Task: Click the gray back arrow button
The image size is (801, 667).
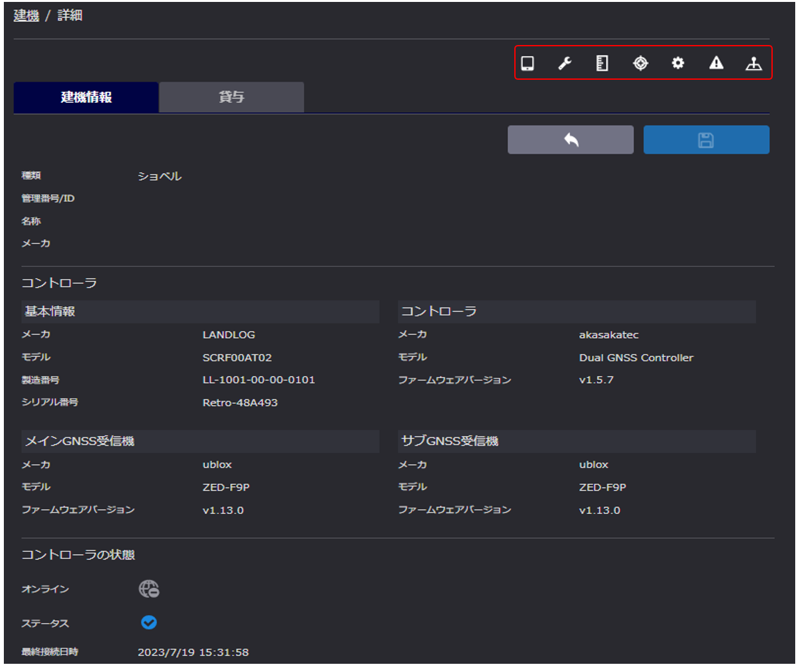Action: tap(571, 140)
